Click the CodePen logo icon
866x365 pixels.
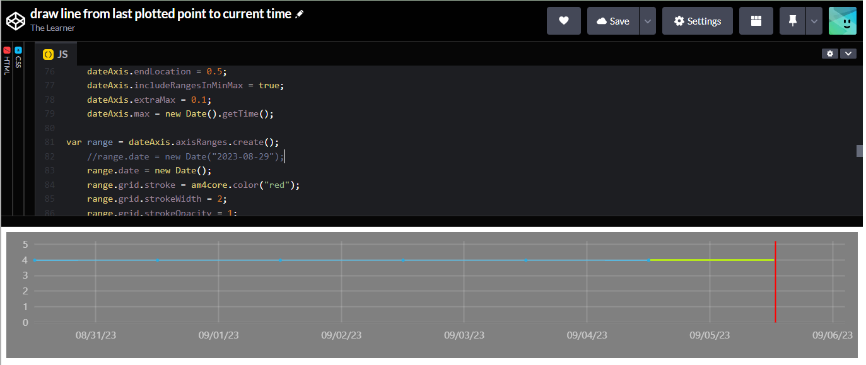click(16, 20)
